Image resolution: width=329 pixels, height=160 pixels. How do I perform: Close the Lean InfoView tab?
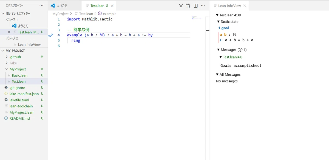pos(245,5)
